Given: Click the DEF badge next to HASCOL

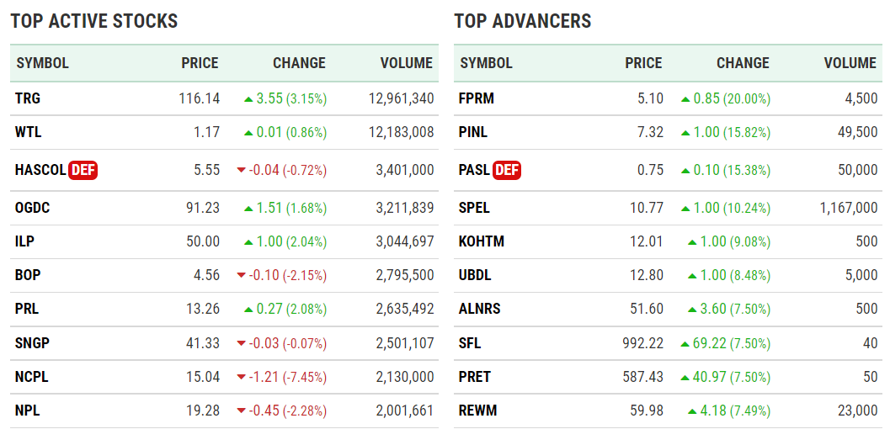Looking at the screenshot, I should pos(83,170).
